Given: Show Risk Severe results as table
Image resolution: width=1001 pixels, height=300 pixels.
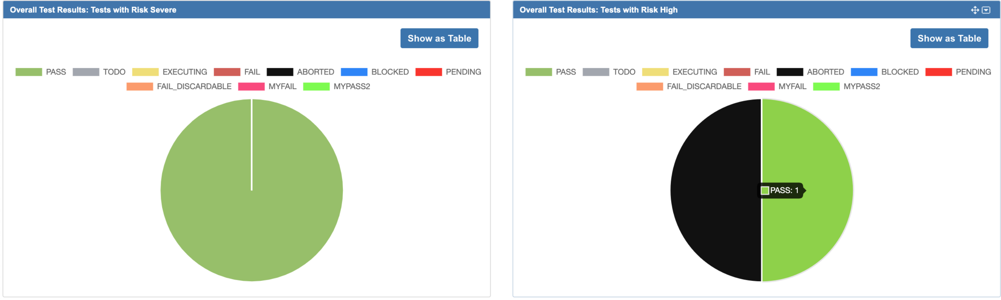Looking at the screenshot, I should point(439,38).
